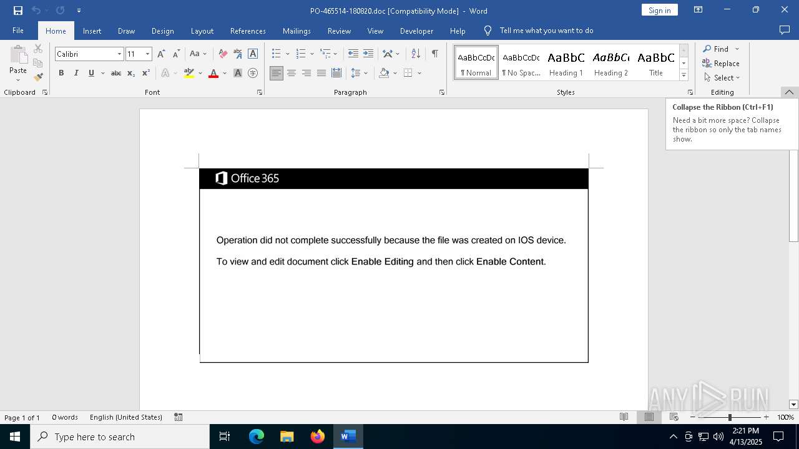Open the File menu tab
Screen dimensions: 799x449
point(18,31)
